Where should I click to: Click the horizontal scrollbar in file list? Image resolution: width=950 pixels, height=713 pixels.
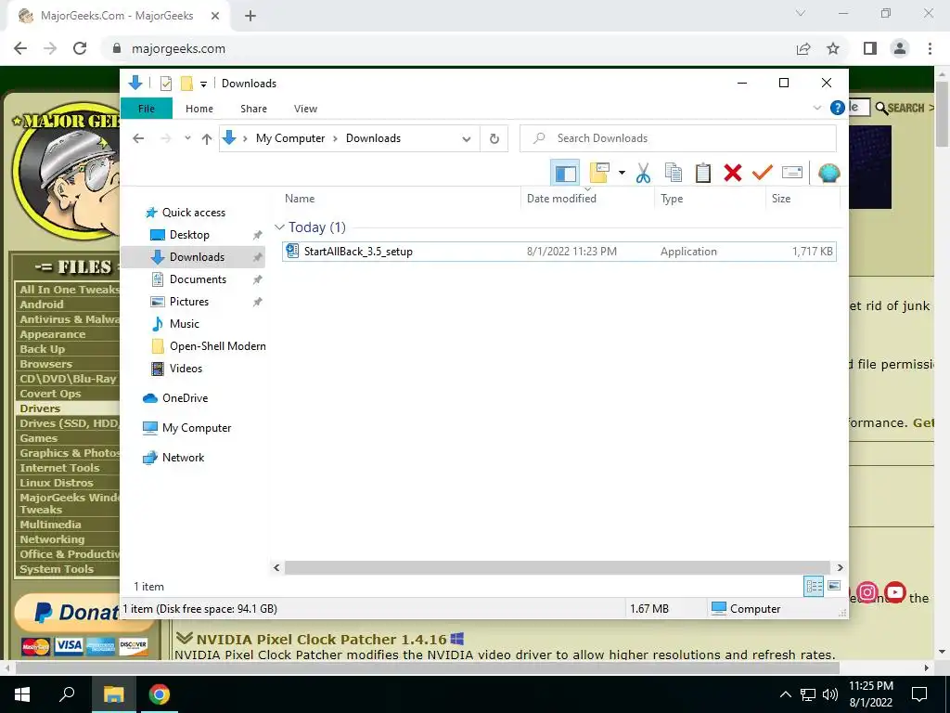point(557,567)
